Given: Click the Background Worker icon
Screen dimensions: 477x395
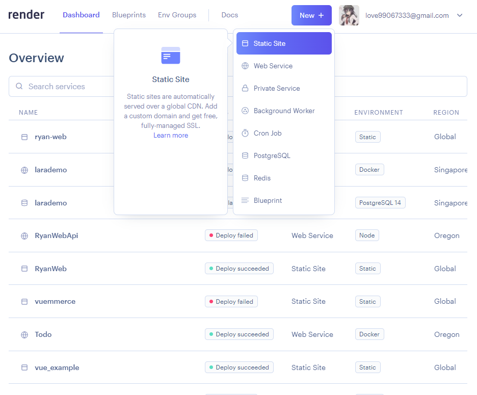Looking at the screenshot, I should point(245,111).
